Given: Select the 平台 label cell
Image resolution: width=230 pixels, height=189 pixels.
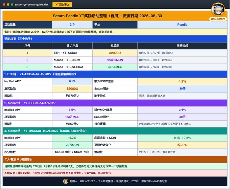Looking at the screenshot, I should click(115, 25).
